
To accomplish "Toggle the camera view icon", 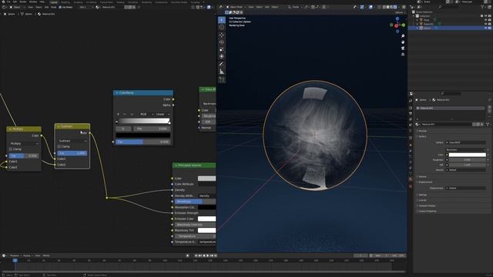I will coord(403,48).
